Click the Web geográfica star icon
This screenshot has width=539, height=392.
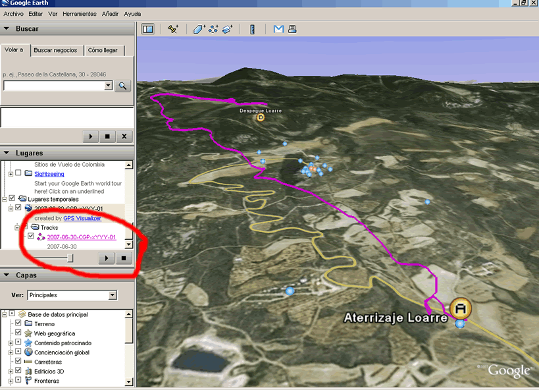[28, 333]
